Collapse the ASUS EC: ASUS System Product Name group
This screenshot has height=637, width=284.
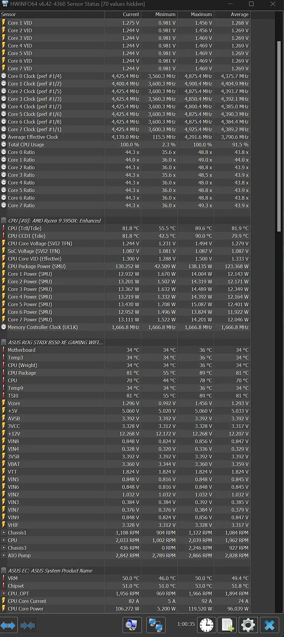pos(50,571)
